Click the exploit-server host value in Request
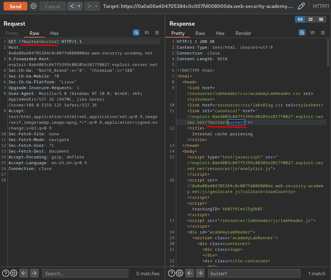 83,65
